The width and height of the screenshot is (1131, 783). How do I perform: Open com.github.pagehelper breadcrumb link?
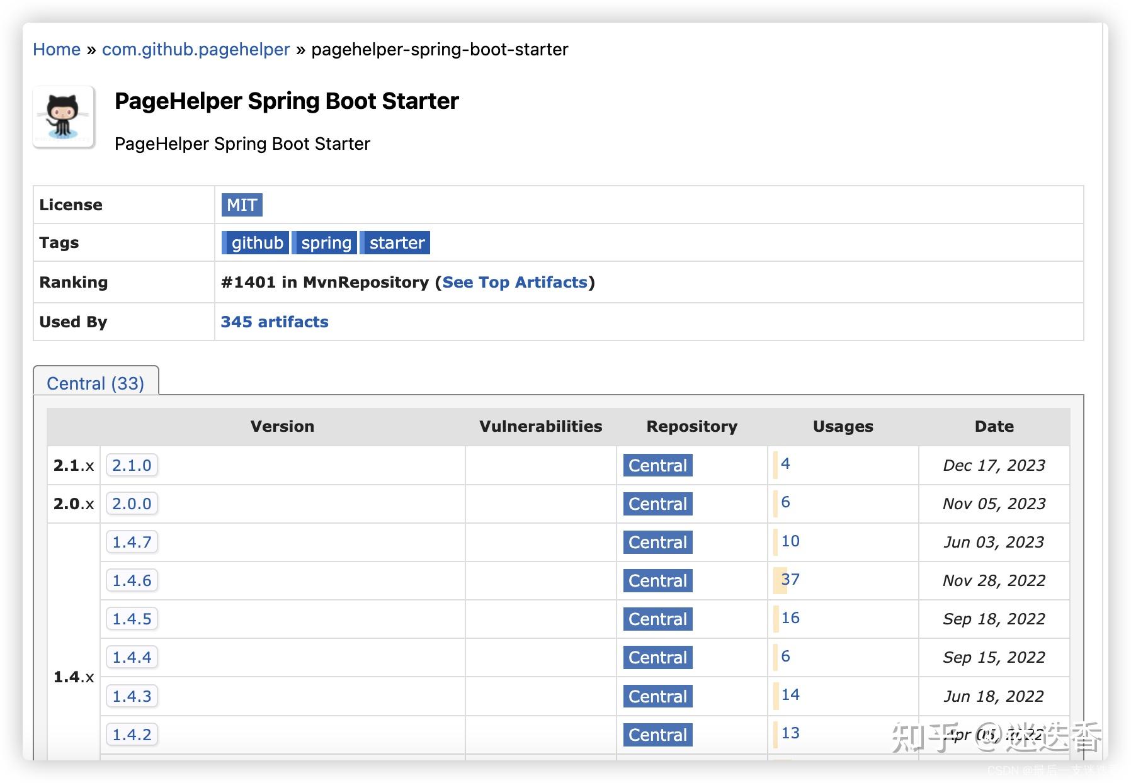tap(196, 49)
